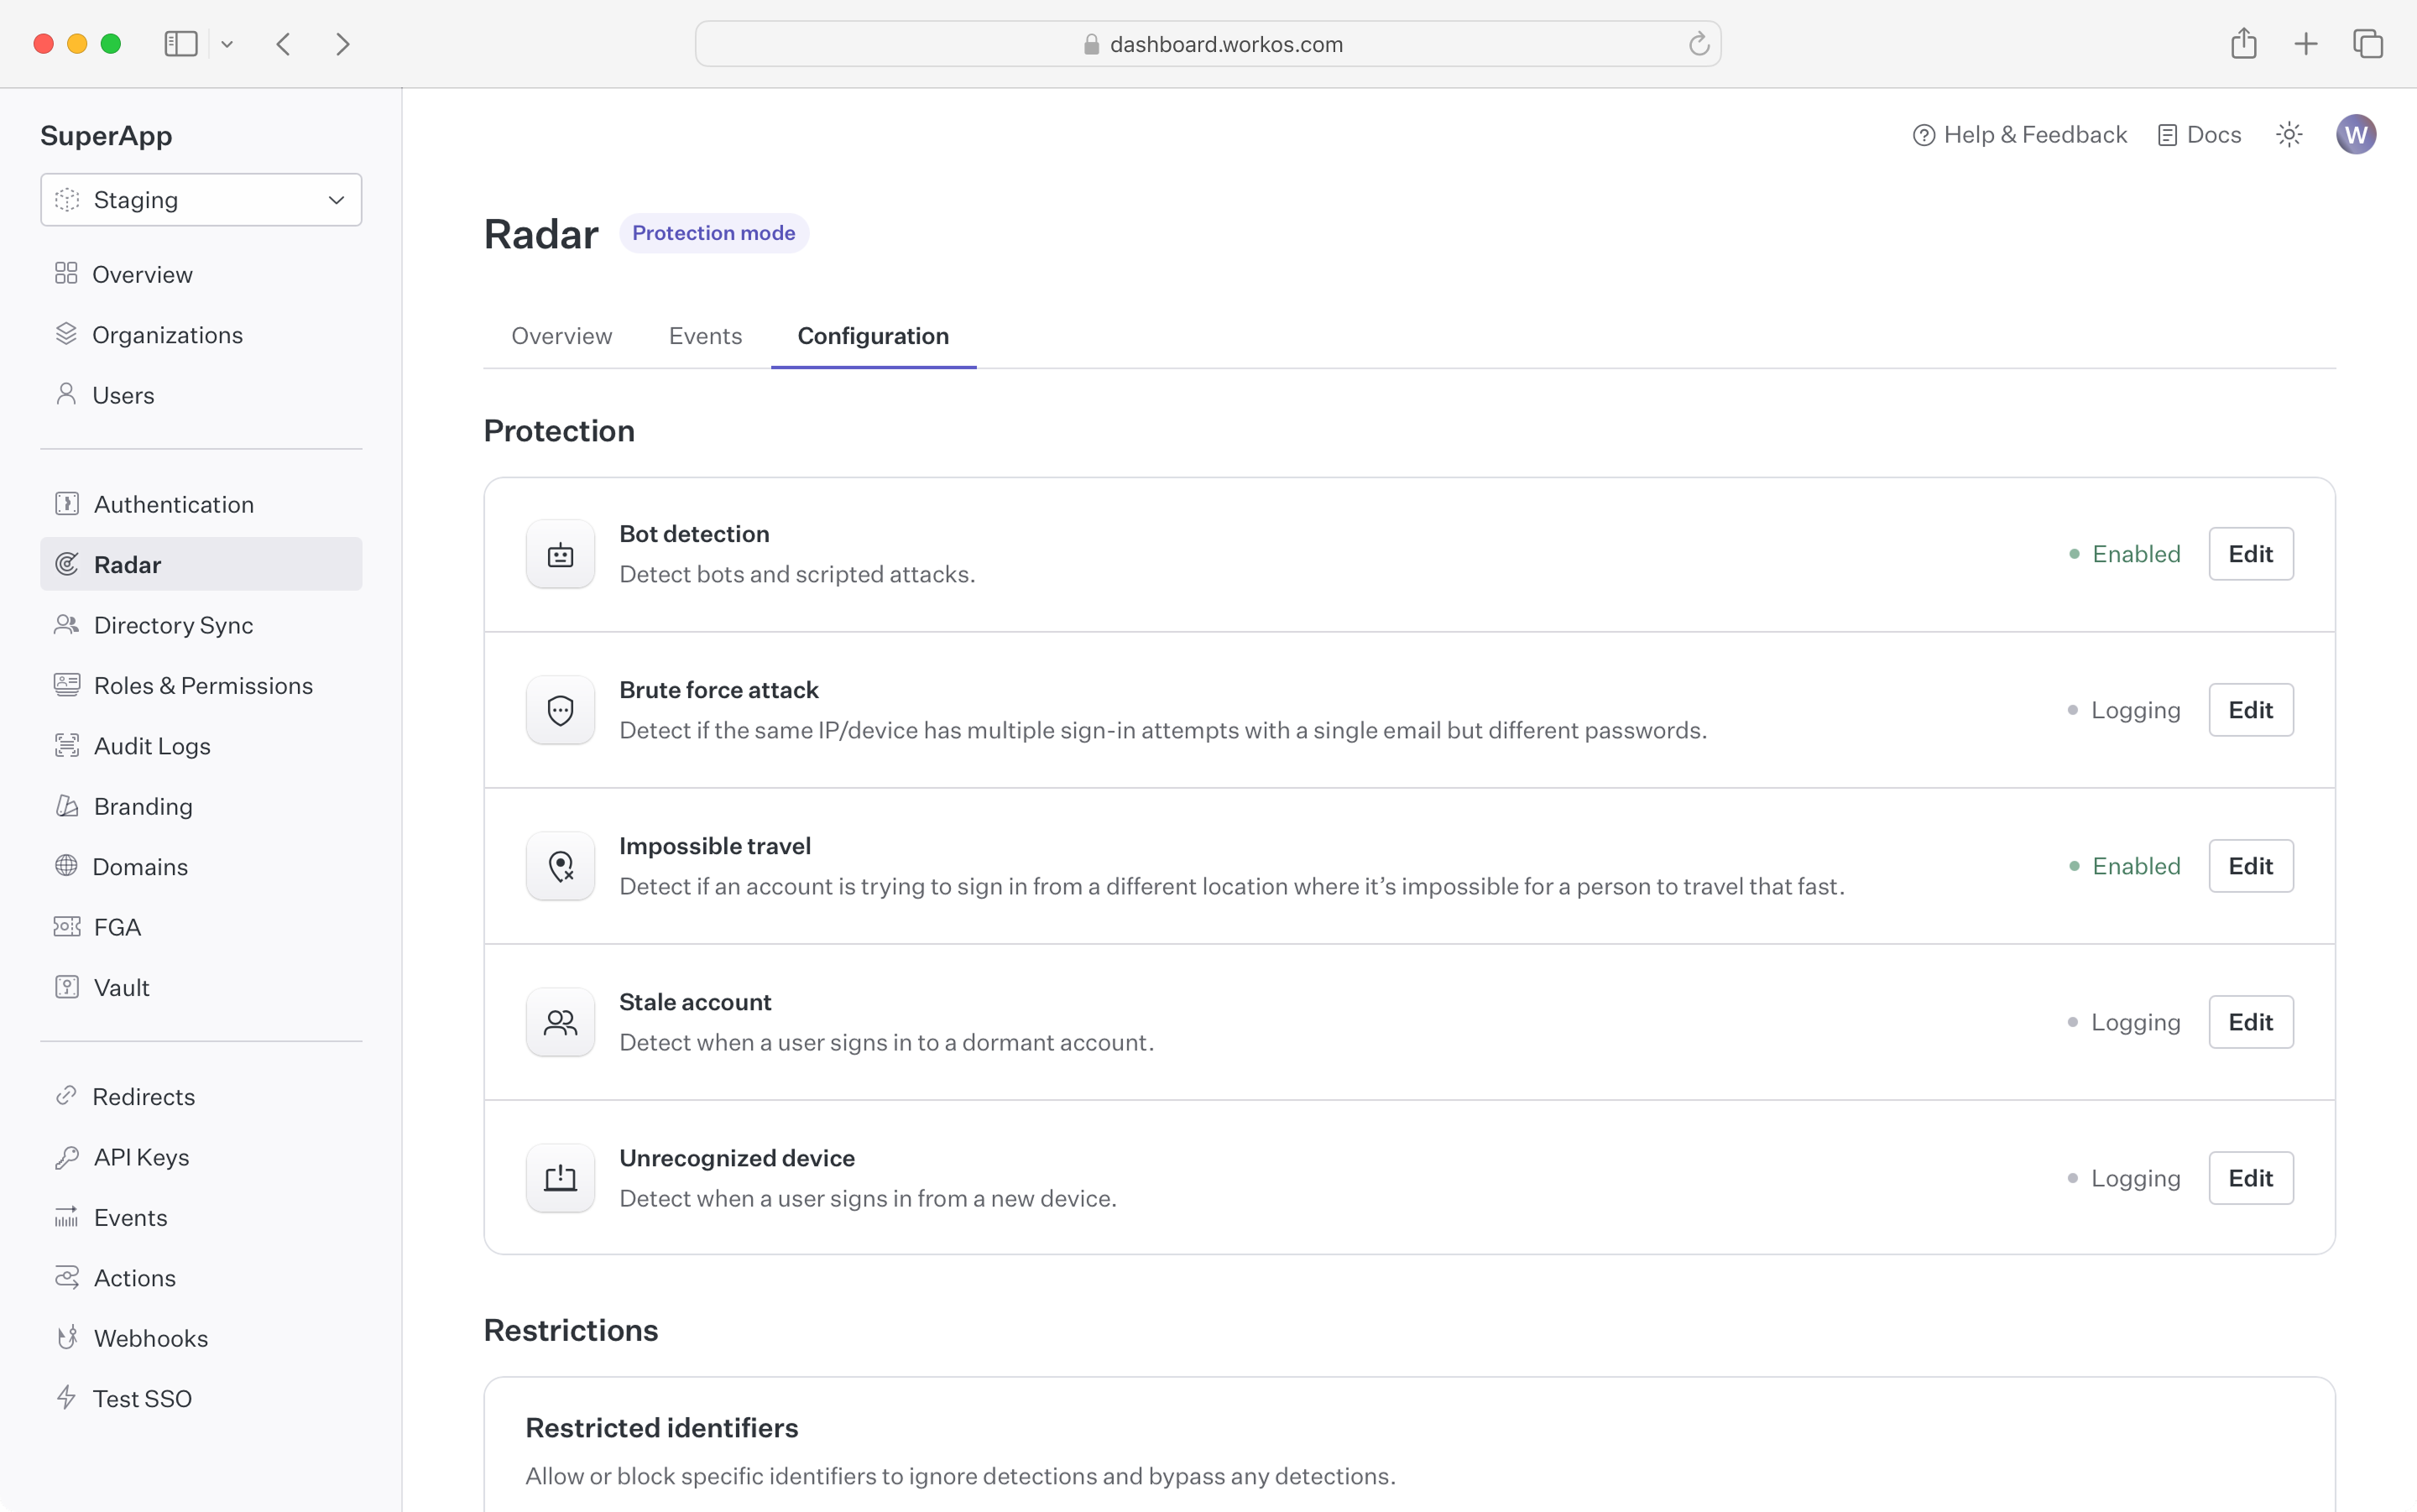Open Safari share icon in toolbar
The image size is (2417, 1512).
pyautogui.click(x=2243, y=44)
